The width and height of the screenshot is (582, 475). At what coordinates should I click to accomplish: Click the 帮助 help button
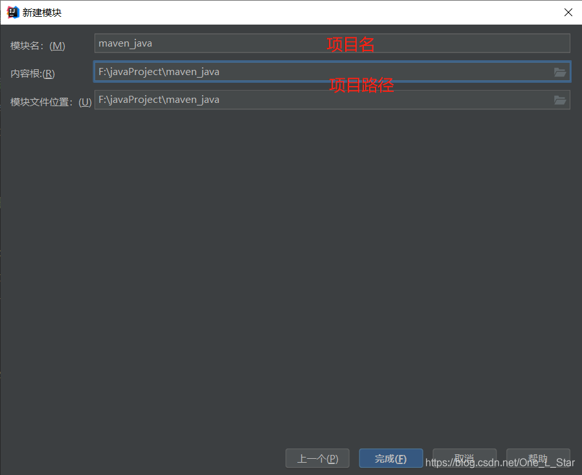click(538, 458)
